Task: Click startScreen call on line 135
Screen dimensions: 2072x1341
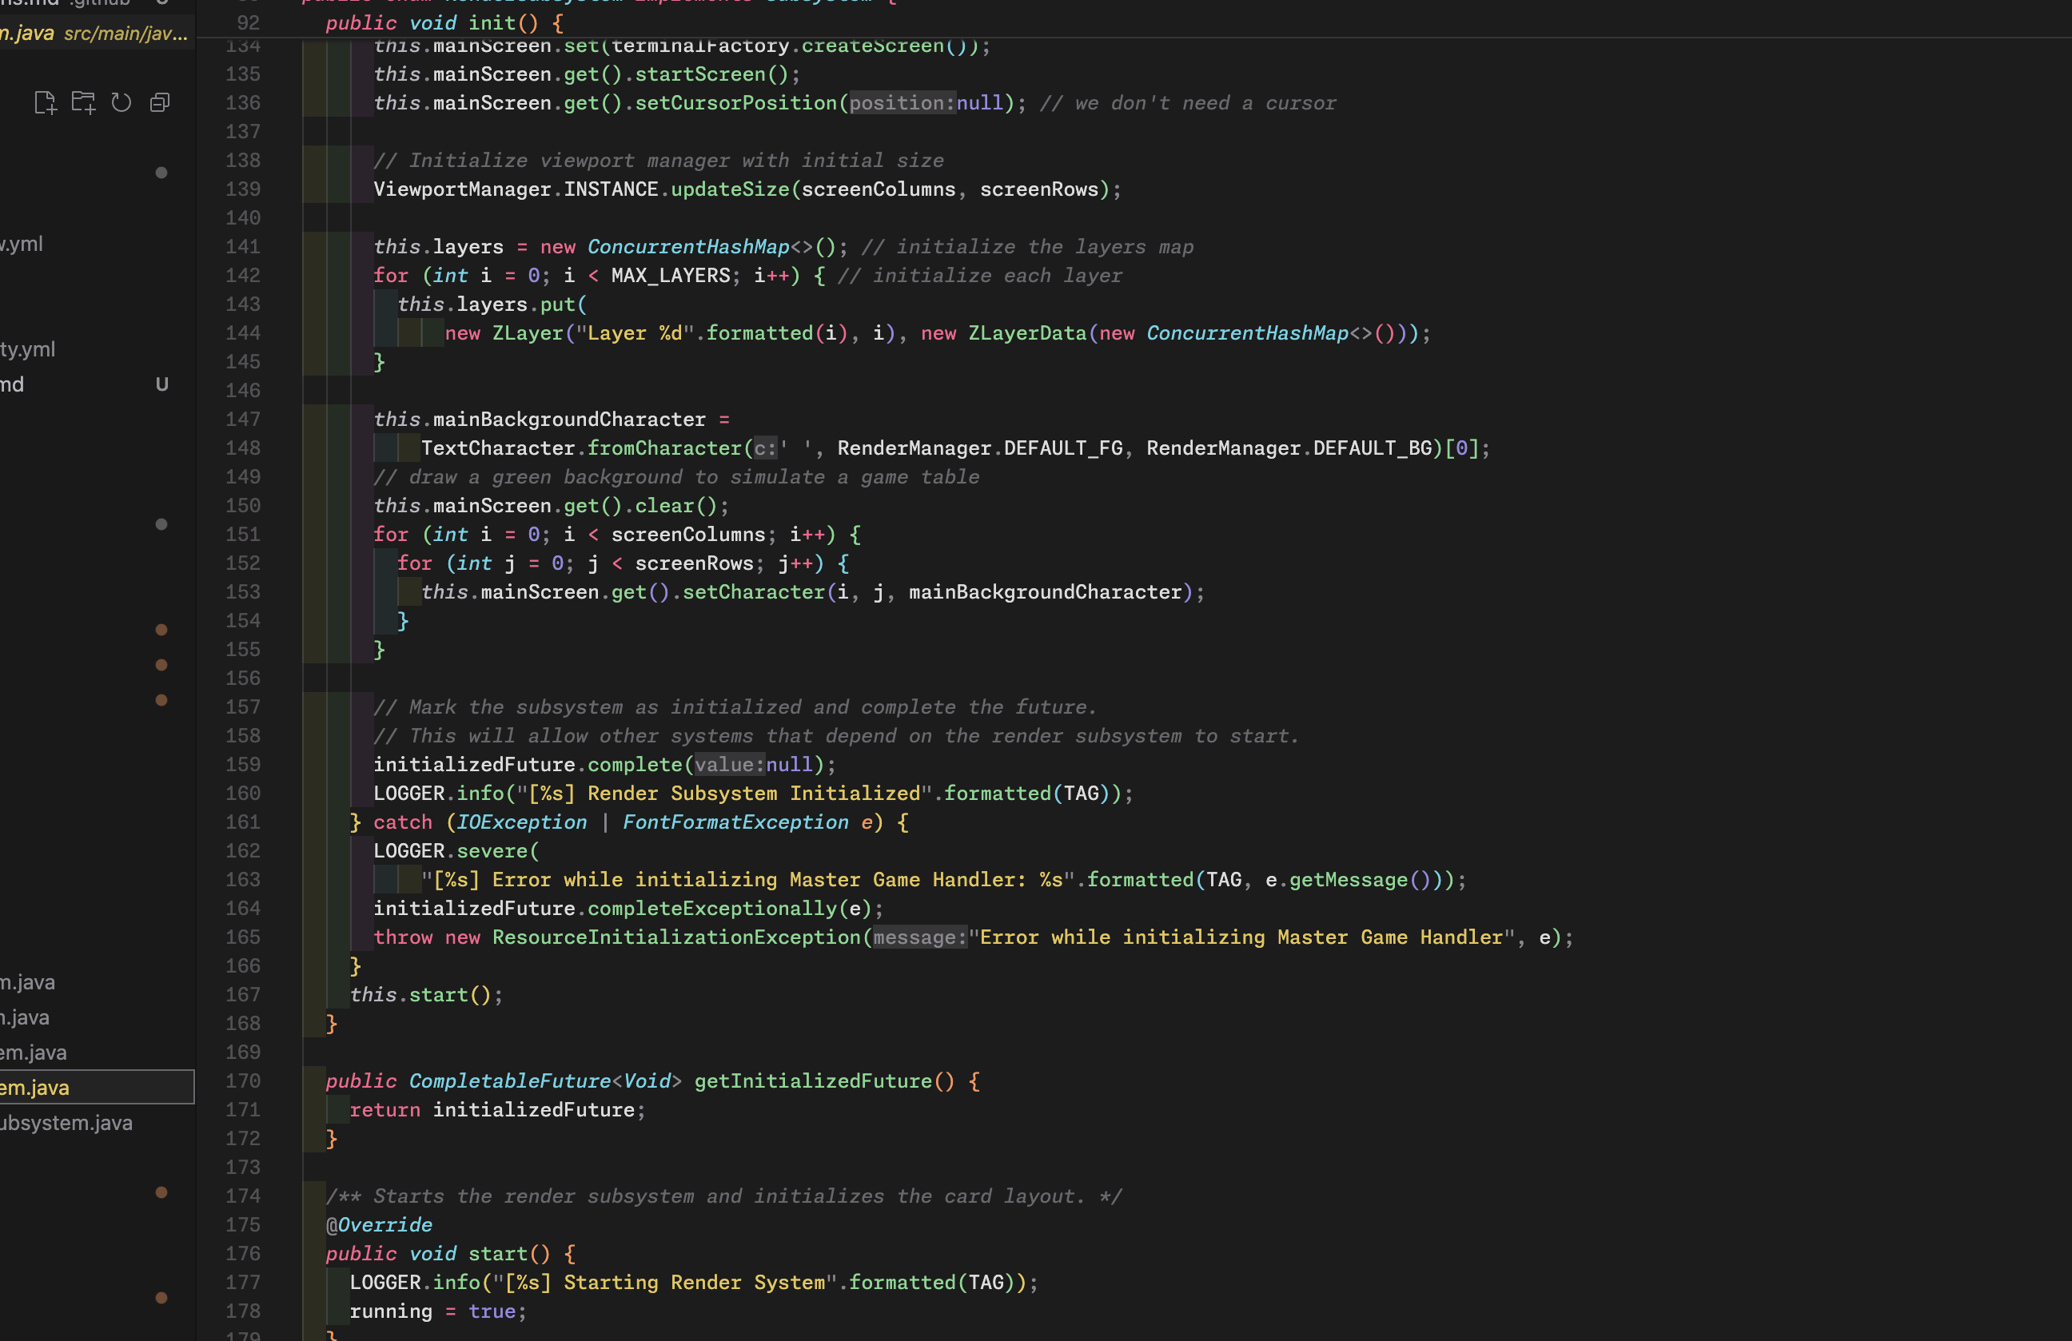Action: (x=700, y=74)
